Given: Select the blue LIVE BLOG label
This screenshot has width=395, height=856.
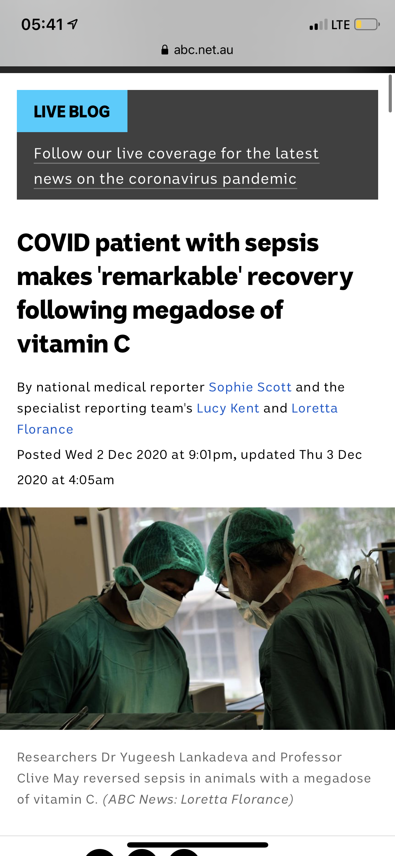Looking at the screenshot, I should 72,111.
